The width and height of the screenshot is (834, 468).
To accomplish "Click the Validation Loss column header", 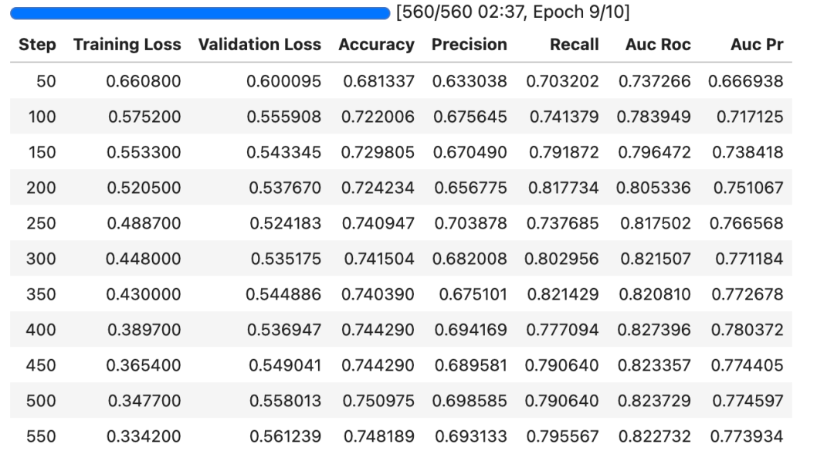I will point(259,45).
